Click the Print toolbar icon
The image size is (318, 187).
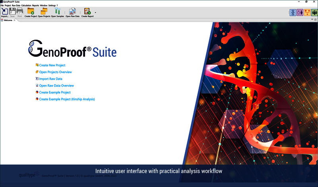(x=19, y=12)
